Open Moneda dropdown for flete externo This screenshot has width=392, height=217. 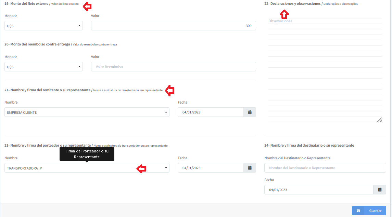click(43, 26)
